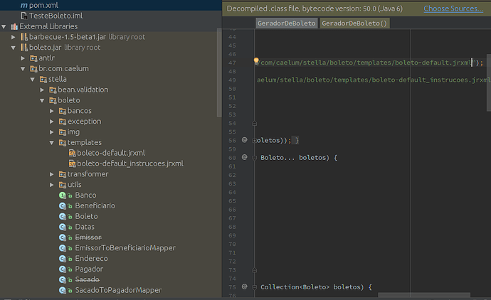
Task: Collapse the stella package
Action: 33,80
